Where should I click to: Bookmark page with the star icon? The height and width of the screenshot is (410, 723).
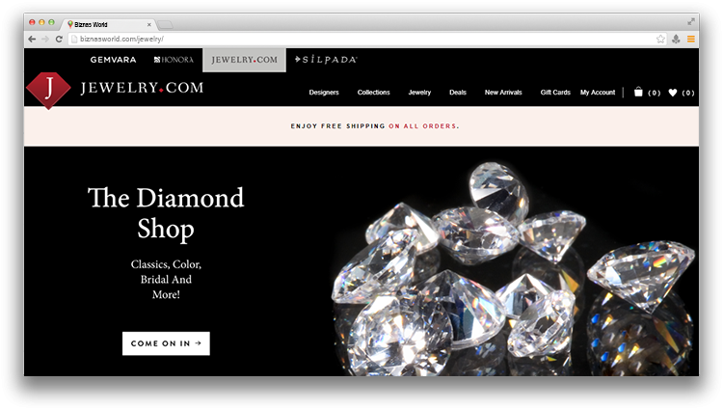click(x=660, y=40)
